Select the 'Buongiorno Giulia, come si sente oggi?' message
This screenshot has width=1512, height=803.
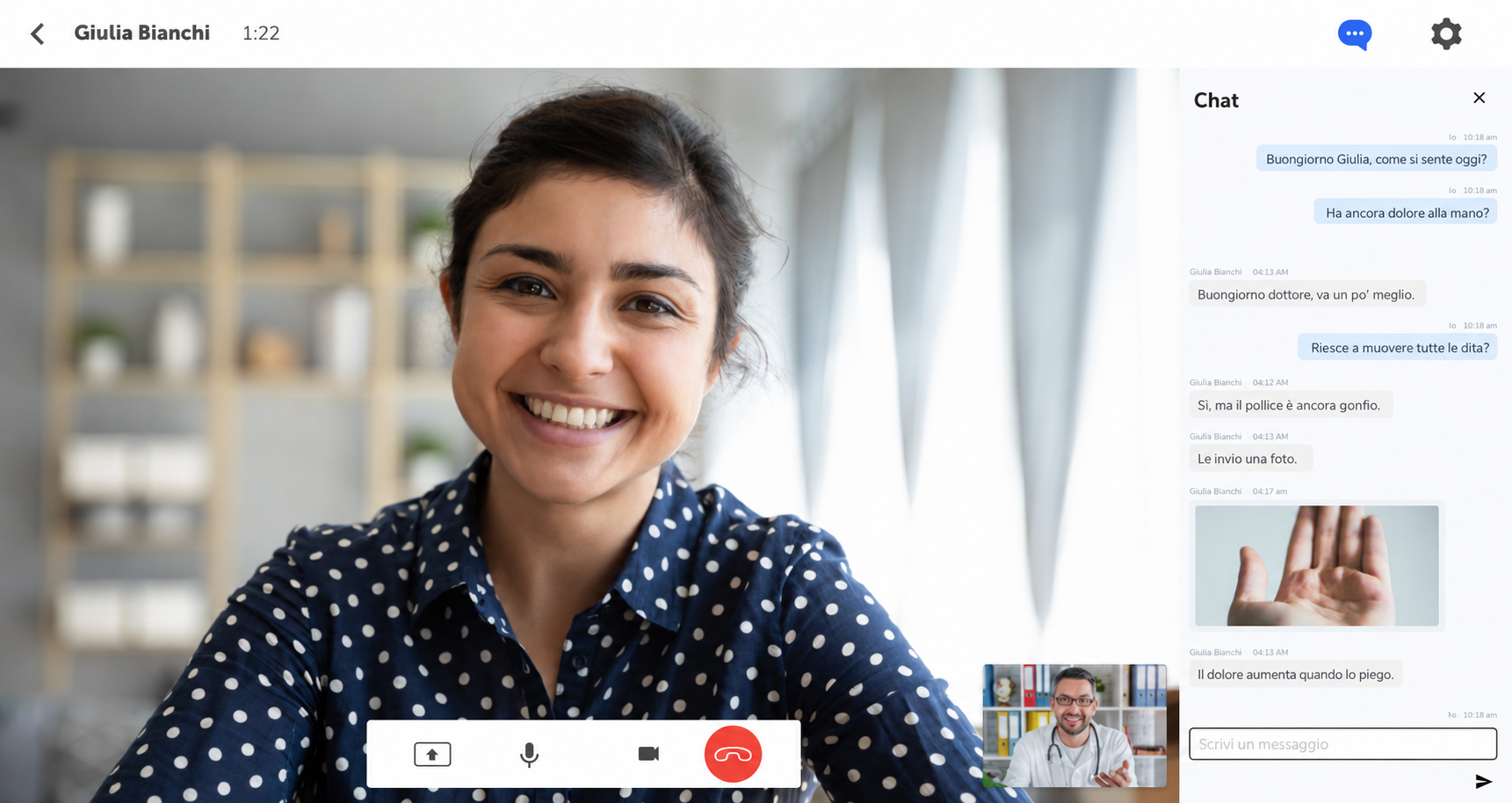tap(1376, 159)
